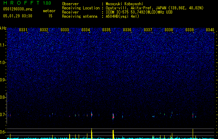Select the timestamp 05.01.29 03:30
Screen dimensions: 218x139
click(x=18, y=16)
